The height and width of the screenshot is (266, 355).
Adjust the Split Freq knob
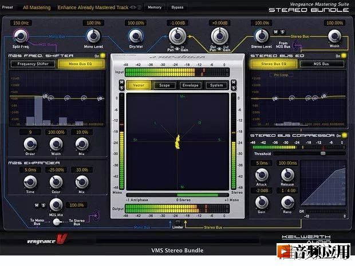coord(21,35)
